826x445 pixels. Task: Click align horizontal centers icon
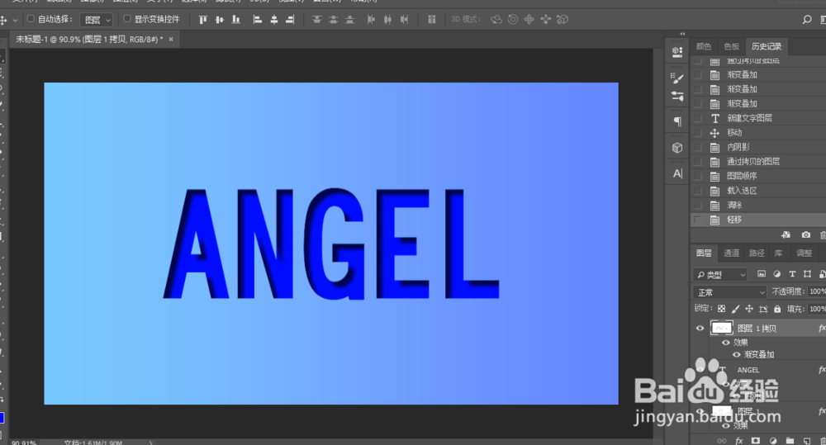274,20
